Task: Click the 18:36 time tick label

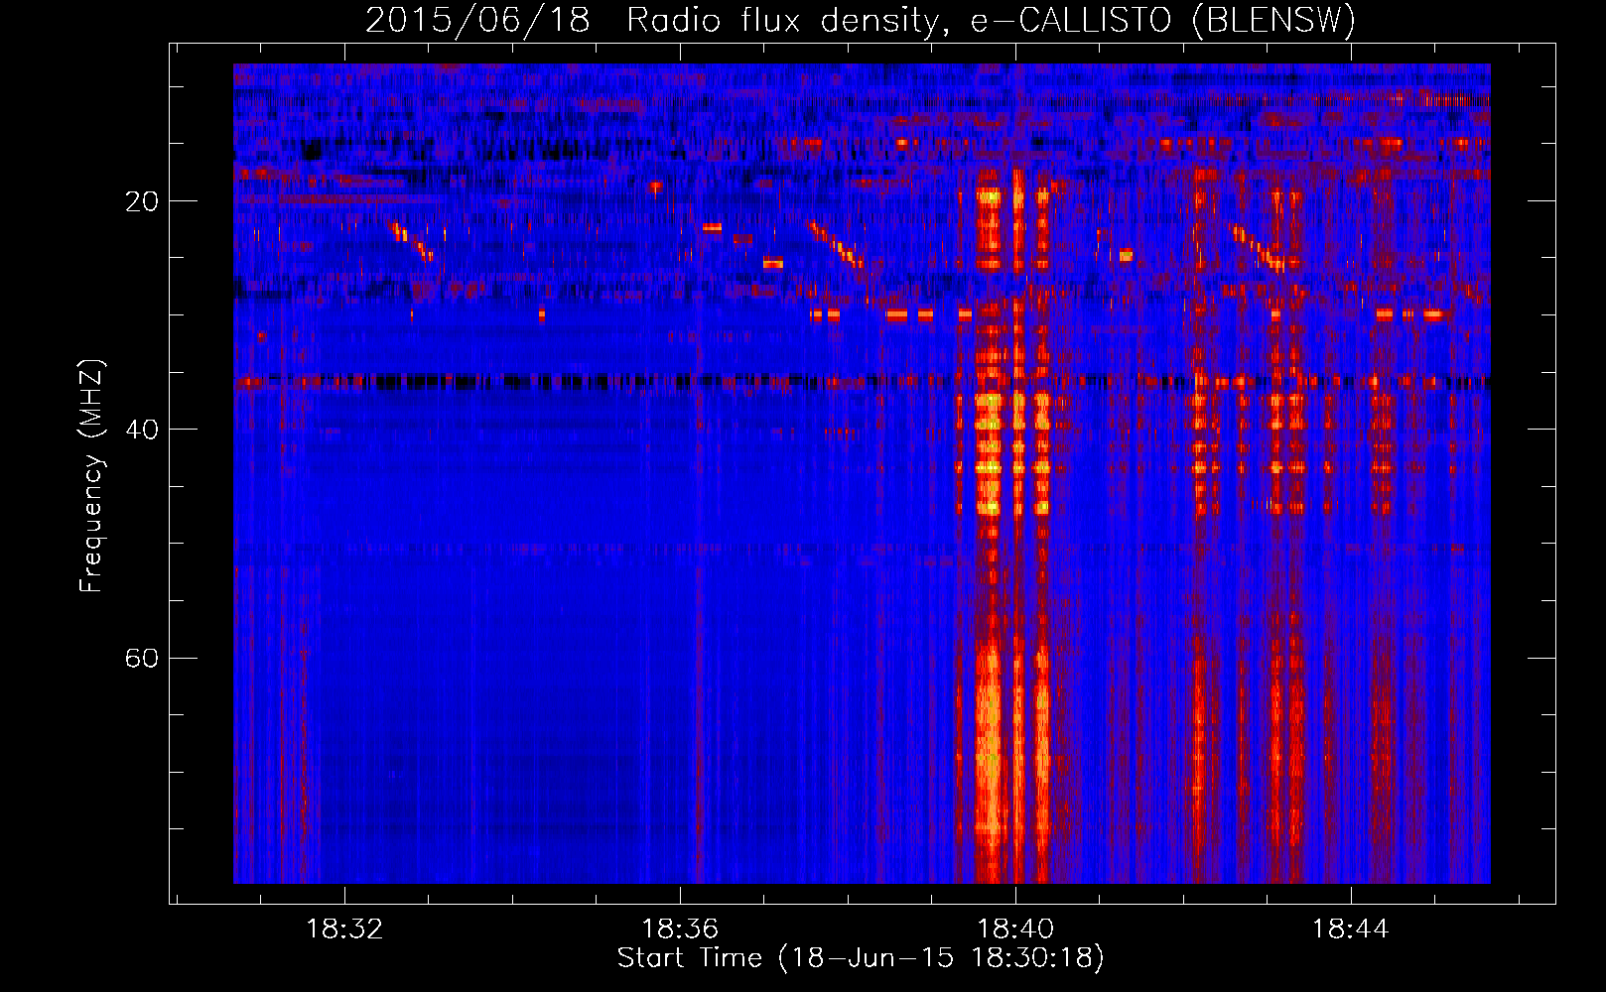Action: click(680, 930)
